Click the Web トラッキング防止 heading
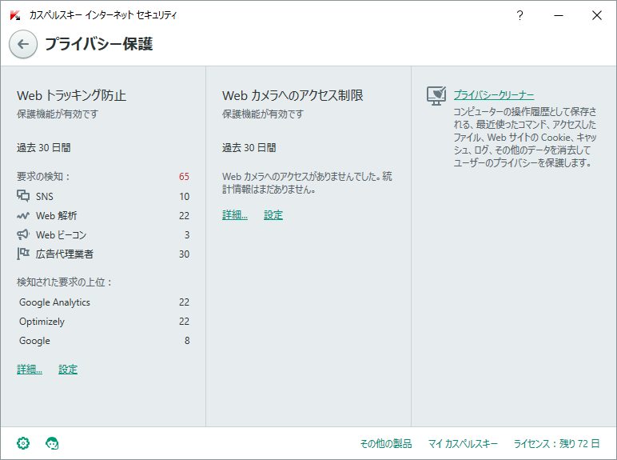This screenshot has height=460, width=617. click(x=72, y=95)
